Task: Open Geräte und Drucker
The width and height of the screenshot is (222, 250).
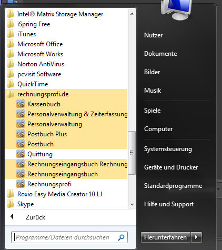Action: pos(171,167)
